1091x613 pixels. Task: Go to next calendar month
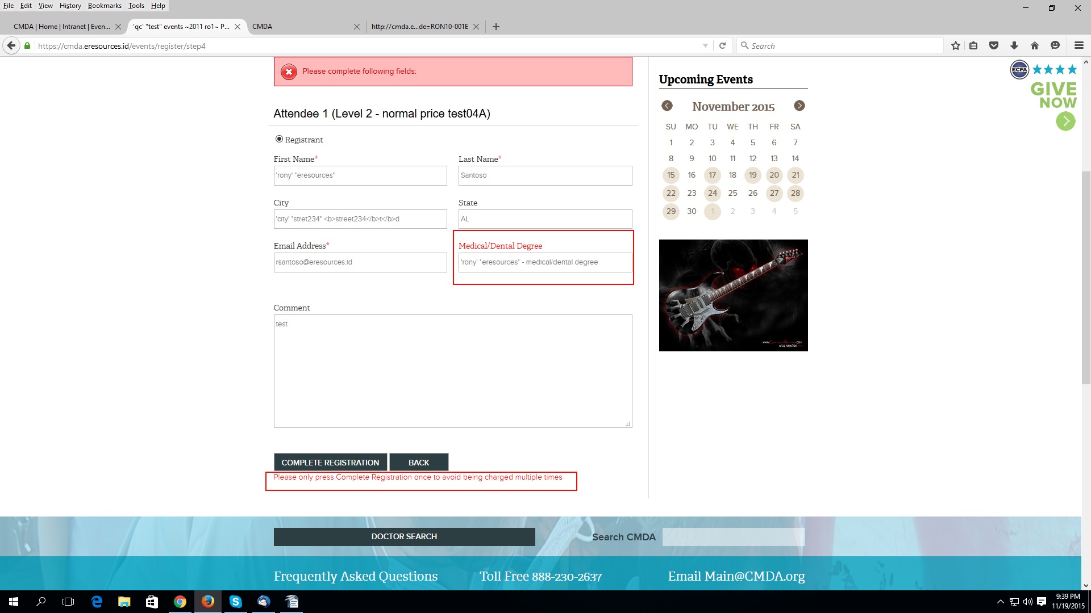pos(799,106)
